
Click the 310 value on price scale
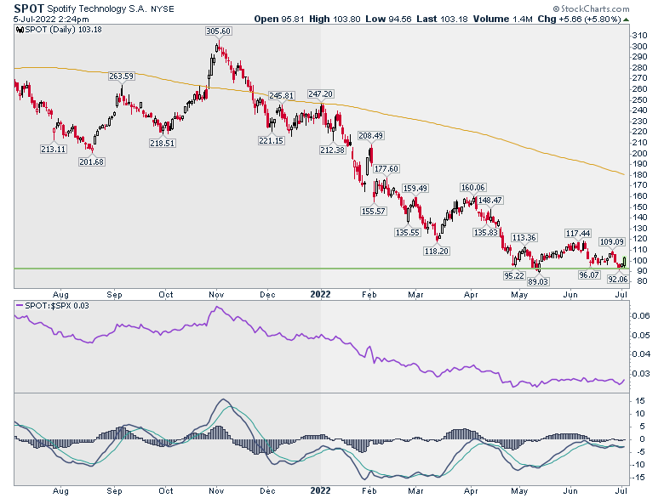pyautogui.click(x=639, y=36)
